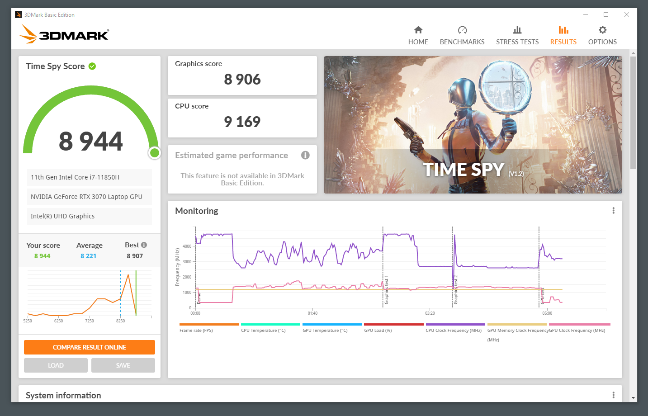Click the 3DMark logo
This screenshot has height=416, width=648.
click(64, 34)
